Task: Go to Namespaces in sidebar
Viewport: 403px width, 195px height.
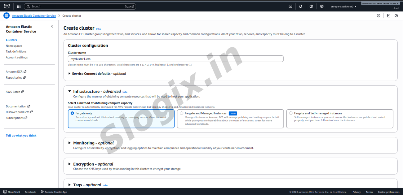Action: tap(14, 46)
